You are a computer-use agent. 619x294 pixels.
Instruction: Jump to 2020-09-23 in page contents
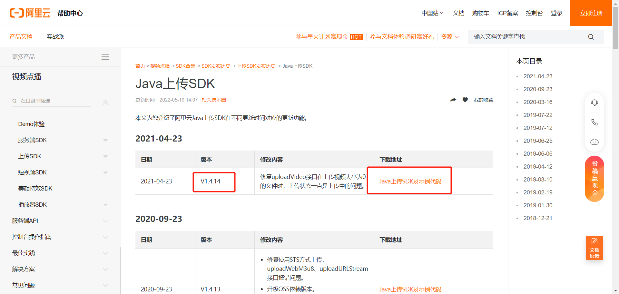(538, 89)
